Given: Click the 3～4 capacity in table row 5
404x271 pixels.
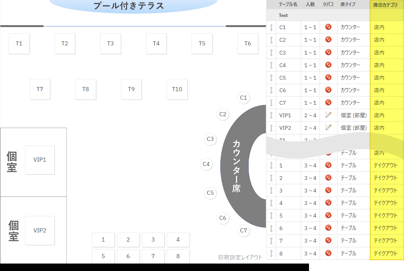Looking at the screenshot, I should 310,216.
